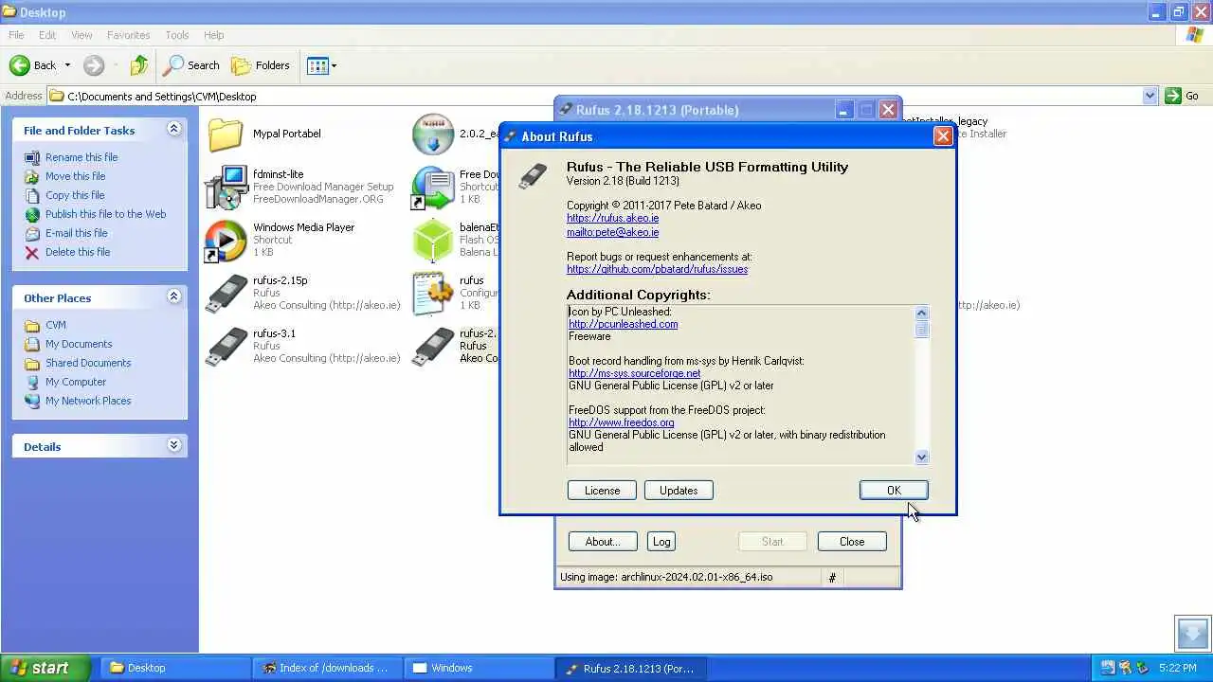
Task: Collapse the File and Folder Tasks panel
Action: [173, 129]
